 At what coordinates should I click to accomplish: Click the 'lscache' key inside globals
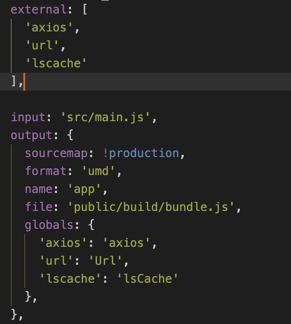coord(70,278)
